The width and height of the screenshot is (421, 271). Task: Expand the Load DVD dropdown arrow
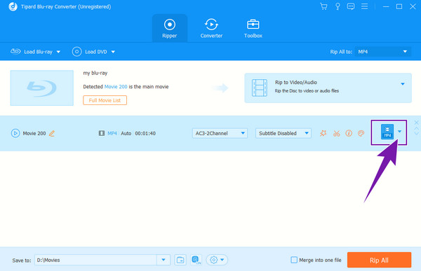113,52
